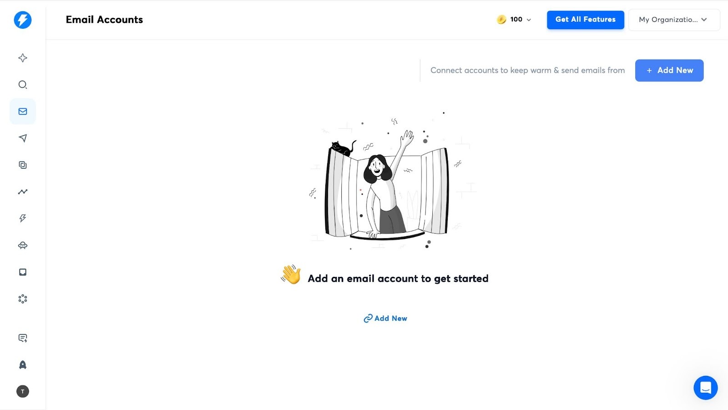
Task: Open the magnifier search sidebar icon
Action: (23, 85)
